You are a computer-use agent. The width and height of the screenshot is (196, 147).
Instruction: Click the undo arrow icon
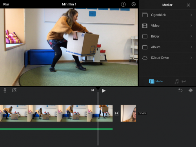click(x=180, y=90)
